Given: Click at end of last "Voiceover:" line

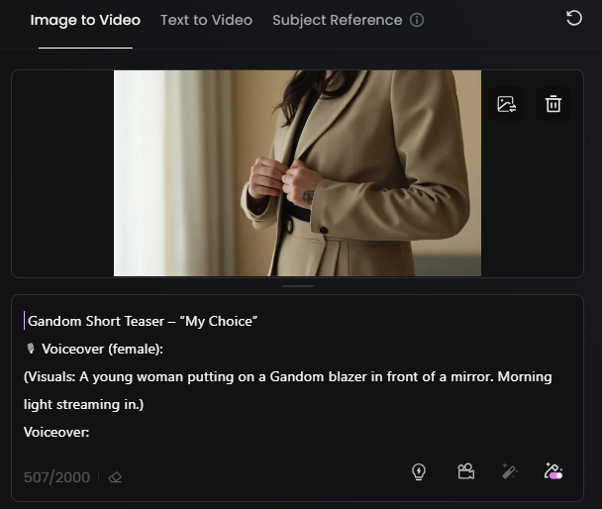Looking at the screenshot, I should coord(91,432).
